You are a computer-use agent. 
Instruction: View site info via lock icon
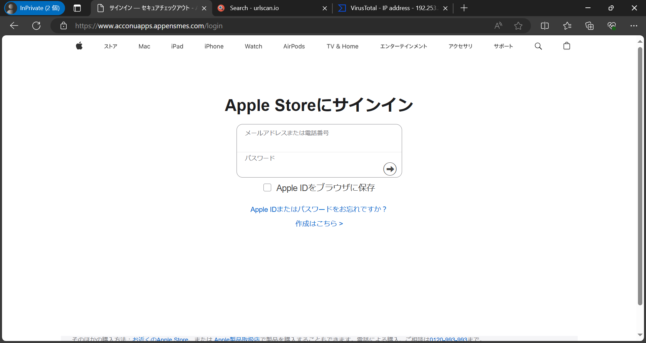coord(64,26)
